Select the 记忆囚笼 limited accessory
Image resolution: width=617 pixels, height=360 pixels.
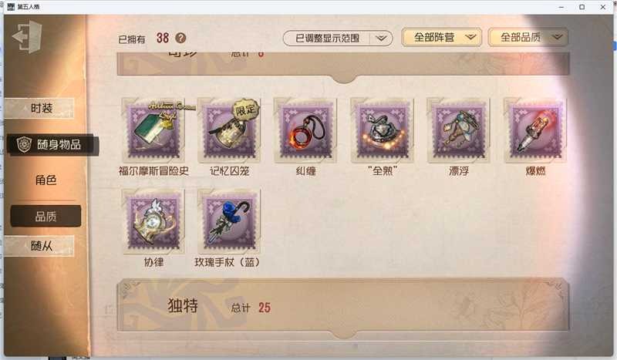click(x=229, y=130)
